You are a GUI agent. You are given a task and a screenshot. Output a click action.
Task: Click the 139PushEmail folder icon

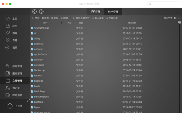(32, 28)
